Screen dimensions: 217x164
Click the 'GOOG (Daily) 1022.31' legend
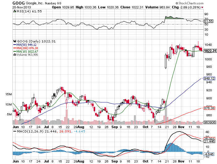(36, 41)
